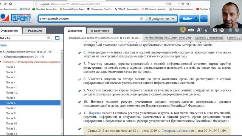
Task: Click the paragraph link icon beside item 10
Action: [x=80, y=102]
